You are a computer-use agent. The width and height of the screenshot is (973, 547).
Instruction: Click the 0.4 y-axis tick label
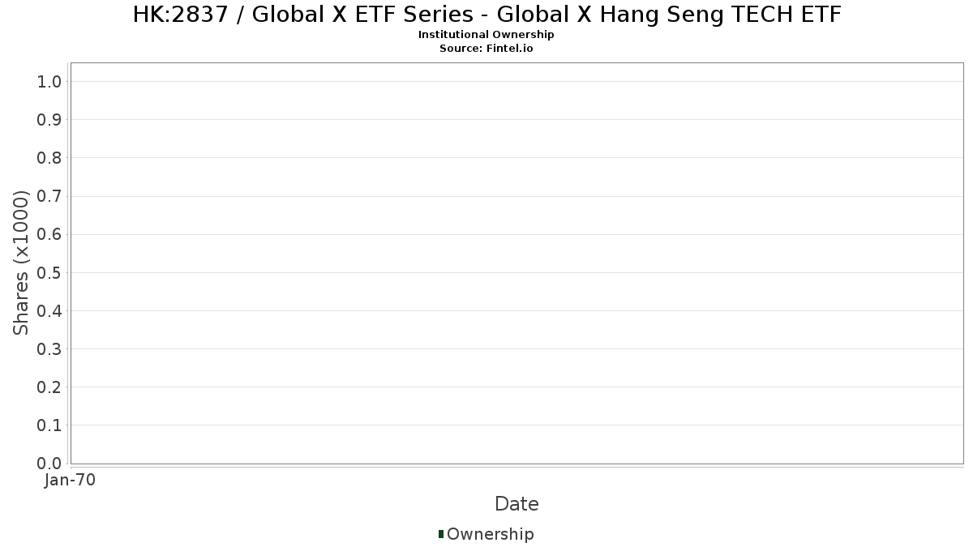pos(49,311)
